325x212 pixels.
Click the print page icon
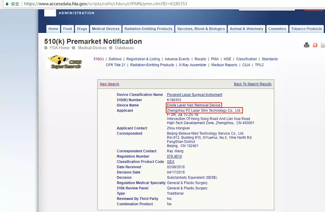click(306, 45)
